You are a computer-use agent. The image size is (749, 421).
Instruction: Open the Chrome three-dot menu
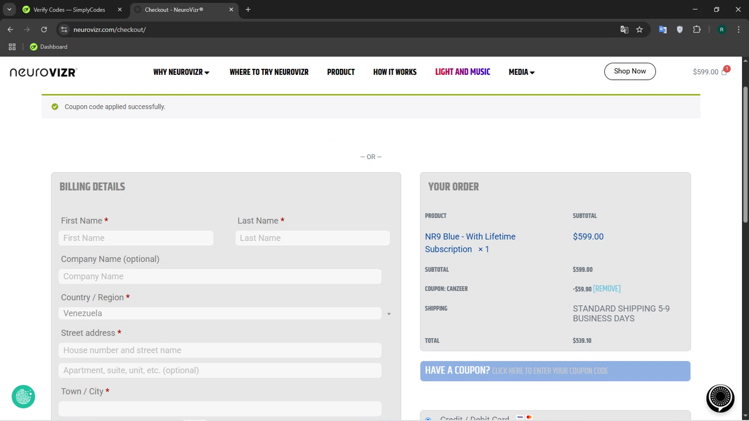(739, 29)
